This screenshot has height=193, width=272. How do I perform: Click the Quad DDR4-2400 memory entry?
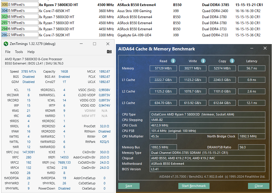point(215,11)
